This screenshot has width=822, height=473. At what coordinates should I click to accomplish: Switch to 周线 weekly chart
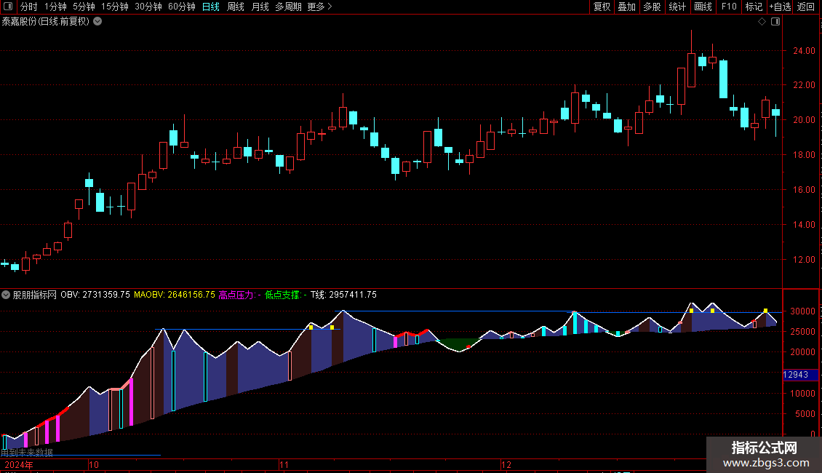coord(236,7)
